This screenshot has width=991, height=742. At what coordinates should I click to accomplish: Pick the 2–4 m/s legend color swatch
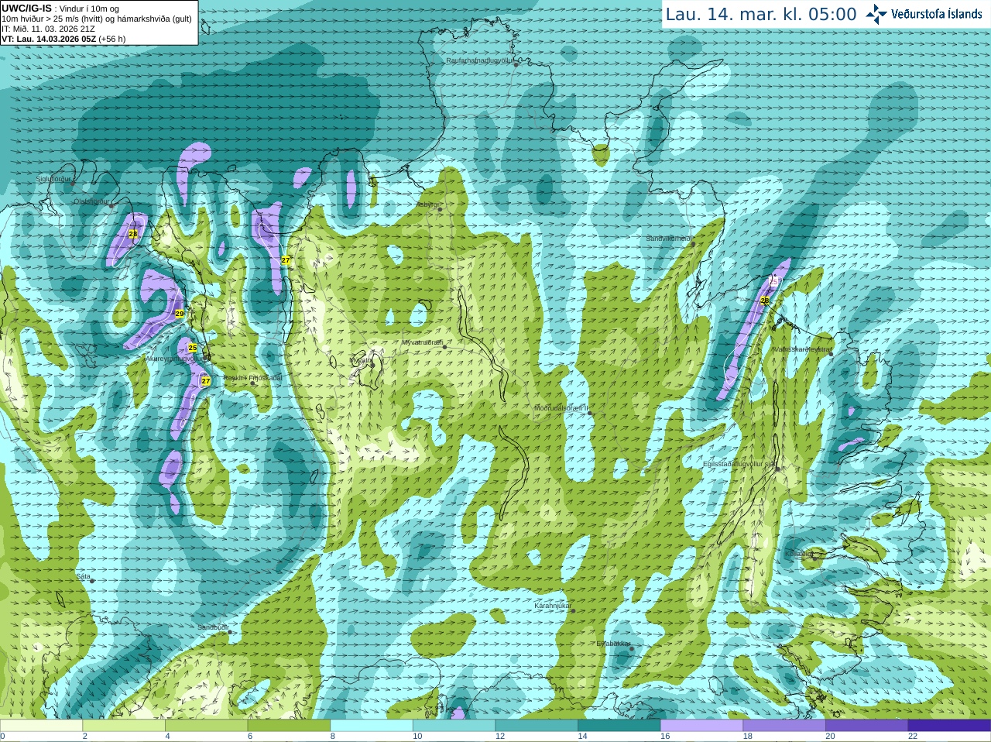(x=124, y=726)
